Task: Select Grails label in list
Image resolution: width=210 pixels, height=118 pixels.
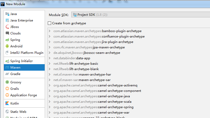Action: point(15,89)
